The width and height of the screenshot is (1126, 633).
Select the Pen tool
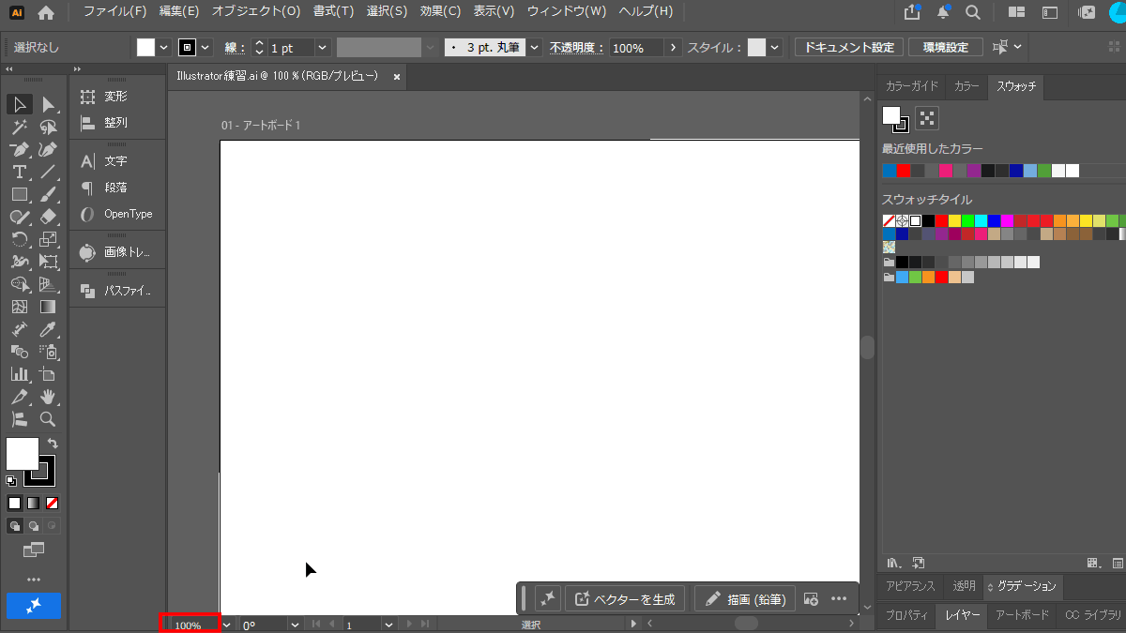pos(20,149)
